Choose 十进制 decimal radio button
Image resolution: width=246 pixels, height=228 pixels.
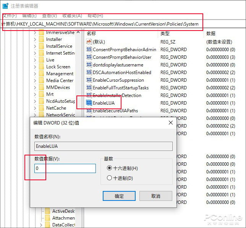point(110,178)
